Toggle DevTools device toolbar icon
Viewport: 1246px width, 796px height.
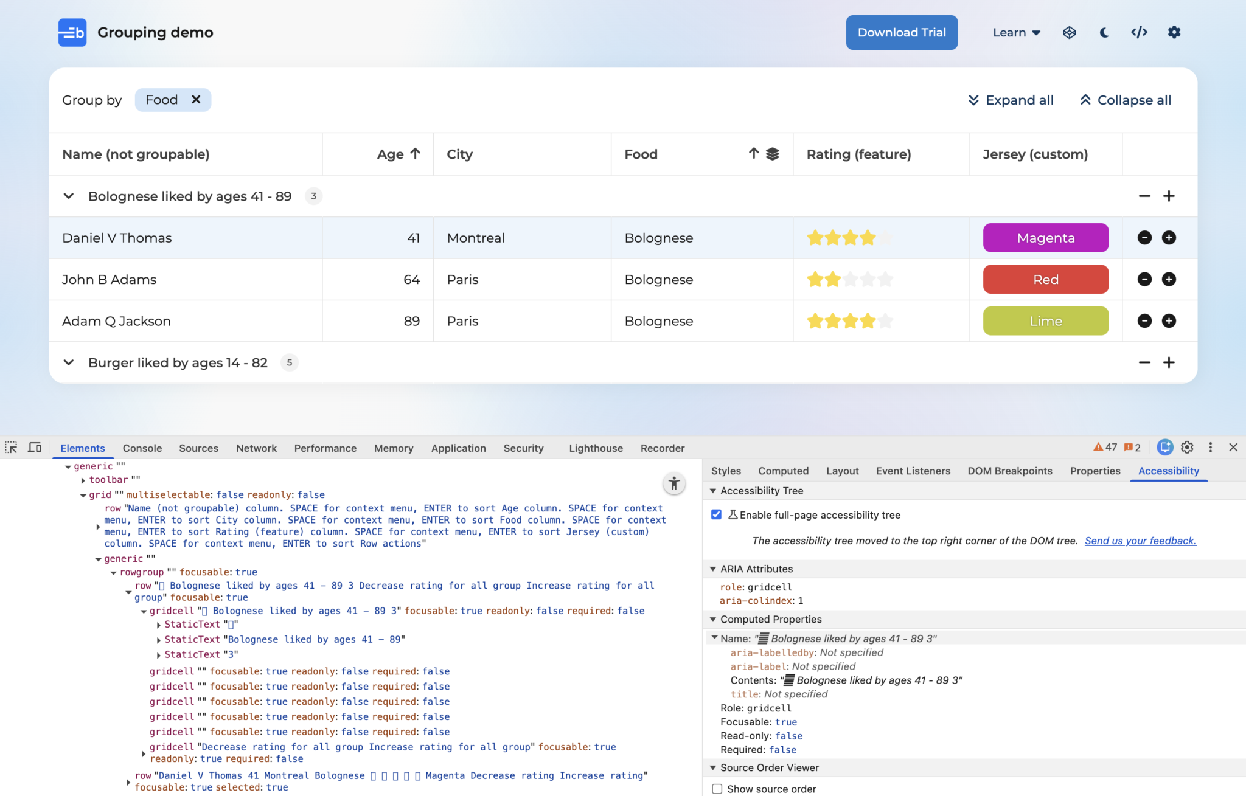pyautogui.click(x=35, y=448)
